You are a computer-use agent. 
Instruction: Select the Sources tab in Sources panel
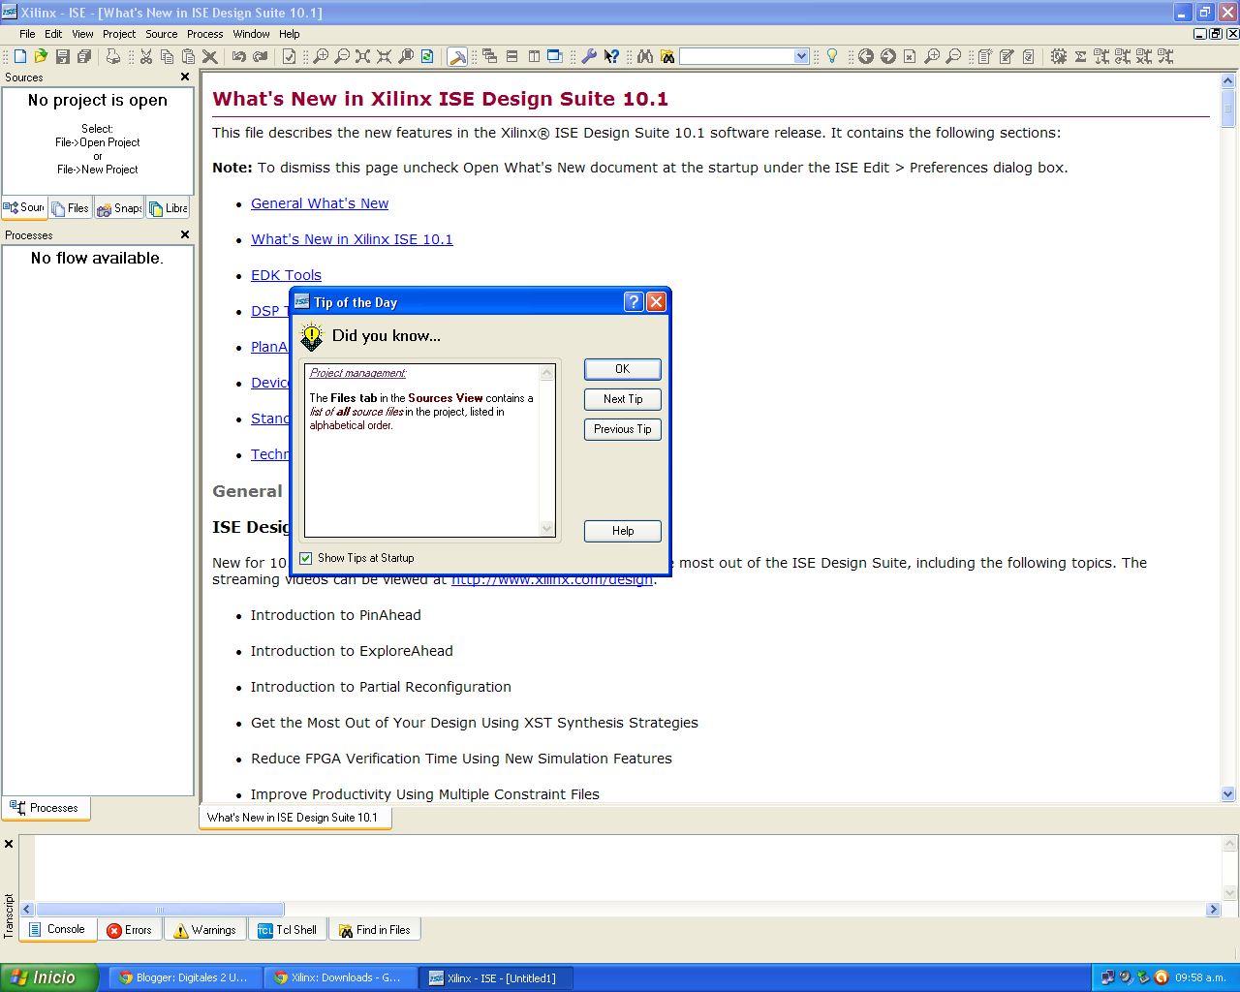click(x=25, y=207)
